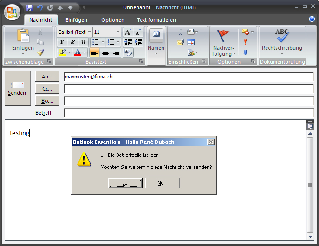Expand the bullet list style arrow
Image resolution: width=319 pixels, height=246 pixels.
pos(103,42)
